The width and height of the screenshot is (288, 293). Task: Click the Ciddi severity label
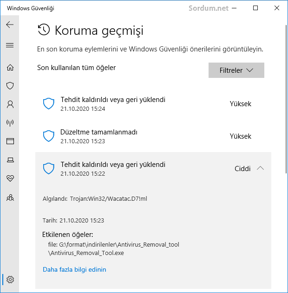click(242, 169)
